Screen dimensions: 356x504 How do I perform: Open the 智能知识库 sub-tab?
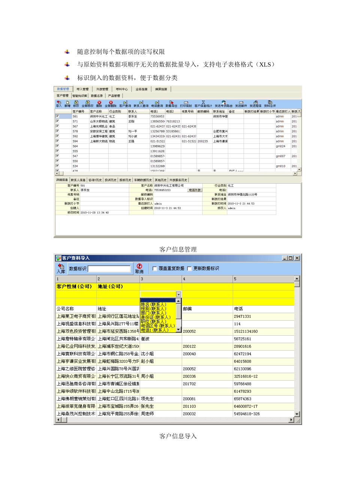(x=79, y=96)
